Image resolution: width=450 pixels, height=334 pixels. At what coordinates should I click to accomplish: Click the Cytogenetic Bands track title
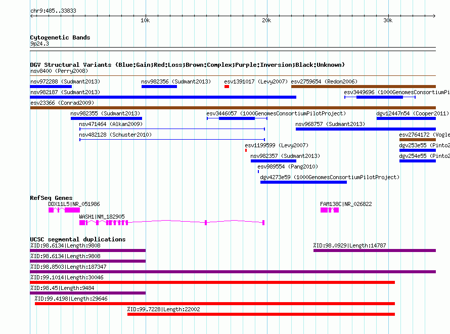(x=60, y=37)
